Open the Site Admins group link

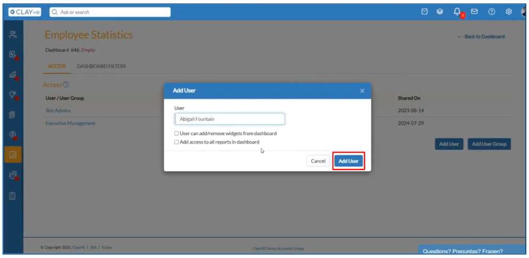click(x=58, y=110)
